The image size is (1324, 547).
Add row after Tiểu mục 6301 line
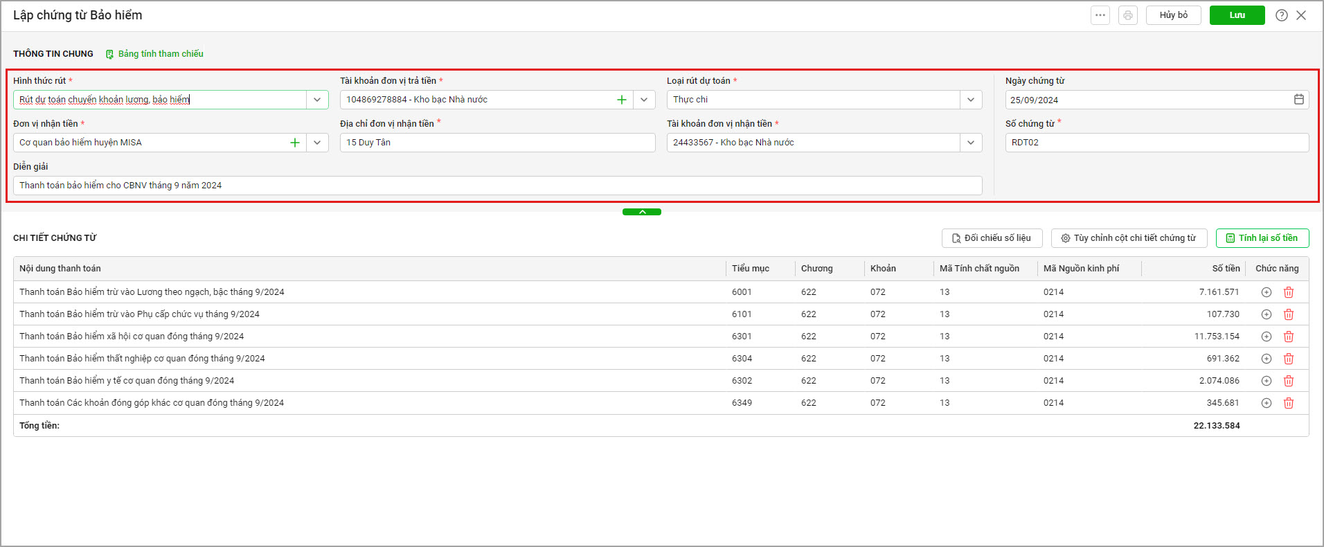(x=1267, y=337)
